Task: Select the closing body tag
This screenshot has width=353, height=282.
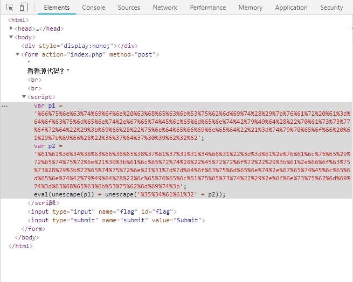Action: (x=27, y=237)
